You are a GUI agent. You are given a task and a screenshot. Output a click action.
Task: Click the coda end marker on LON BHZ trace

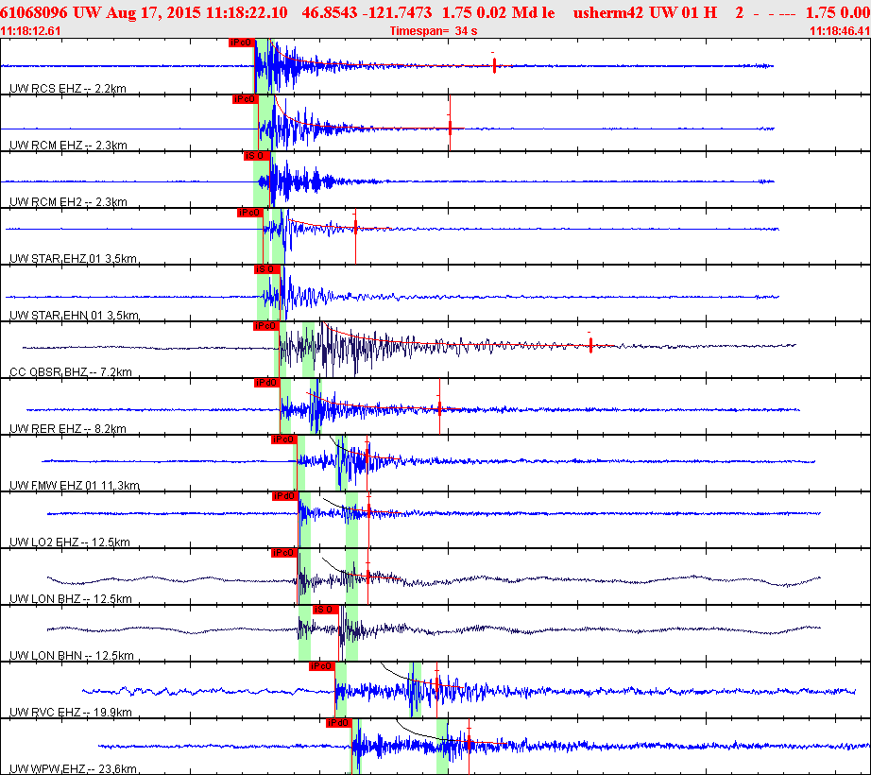point(367,577)
